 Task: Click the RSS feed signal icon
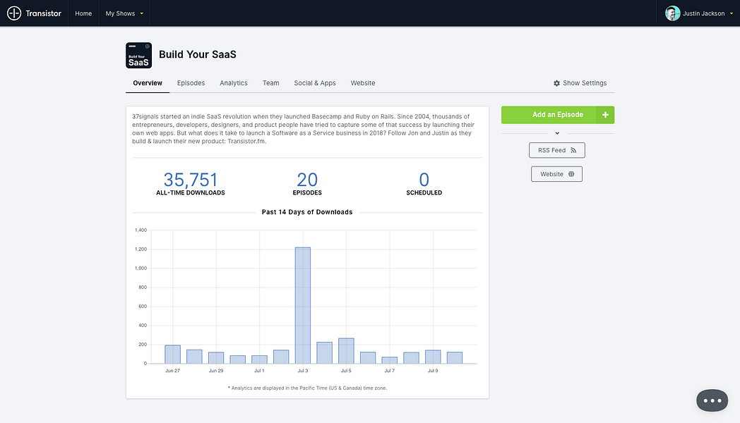[573, 150]
